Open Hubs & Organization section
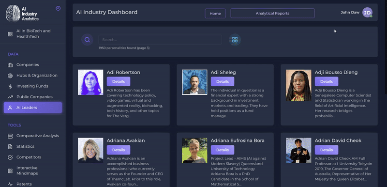 point(33,76)
